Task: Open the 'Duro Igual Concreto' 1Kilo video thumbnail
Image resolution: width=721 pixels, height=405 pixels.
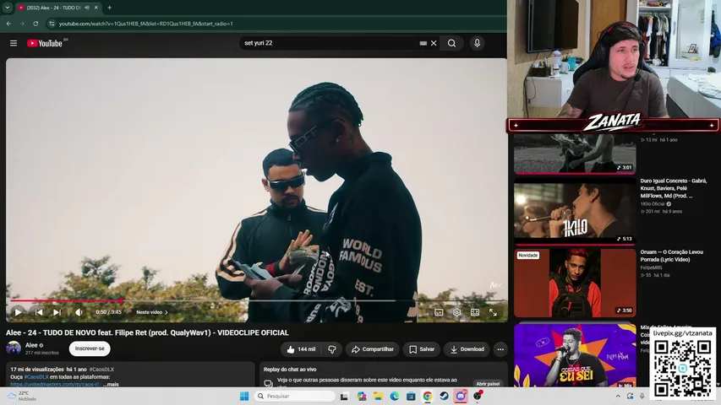Action: 575,211
